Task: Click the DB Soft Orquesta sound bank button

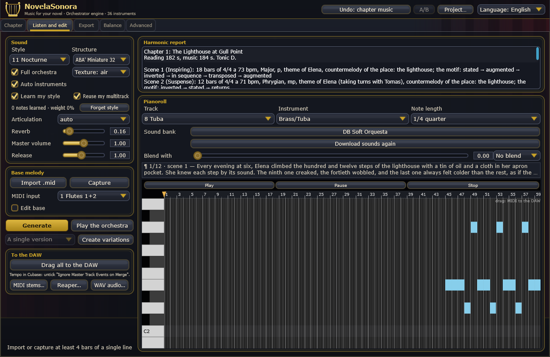Action: (365, 132)
